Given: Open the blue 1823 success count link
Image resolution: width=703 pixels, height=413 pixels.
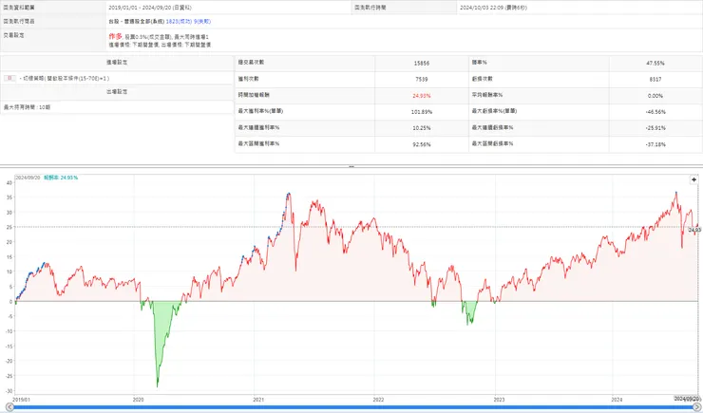Looking at the screenshot, I should point(179,21).
